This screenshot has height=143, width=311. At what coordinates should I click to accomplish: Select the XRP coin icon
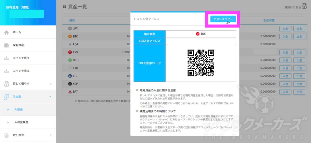pos(70,84)
